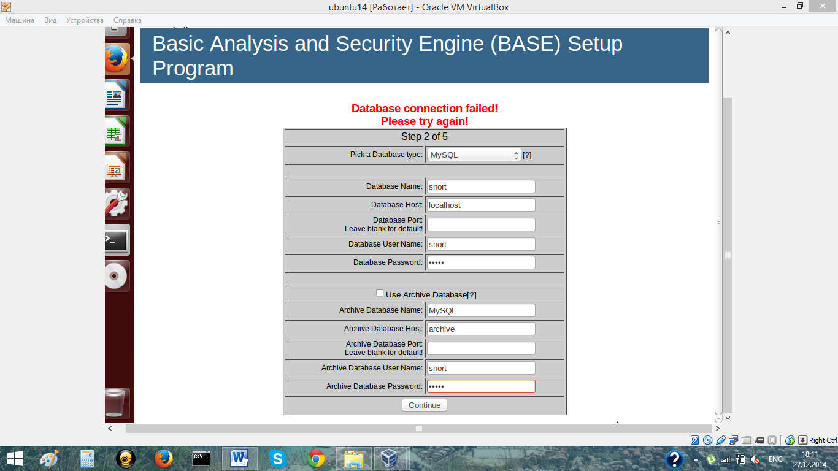Viewport: 838px width, 471px height.
Task: Open the Pick a Database type dropdown
Action: (x=474, y=155)
